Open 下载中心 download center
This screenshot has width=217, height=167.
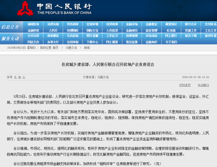[92, 42]
